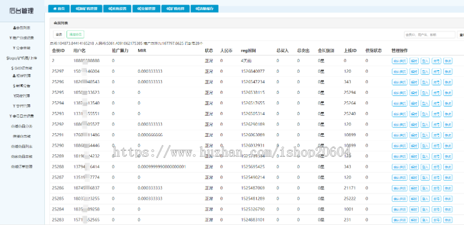The height and width of the screenshot is (225, 464).
Task: Click 解封 button in row 25287
Action: pyautogui.click(x=413, y=178)
